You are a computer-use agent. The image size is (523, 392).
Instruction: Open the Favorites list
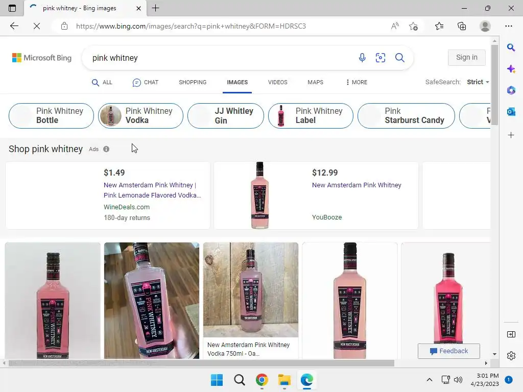[x=439, y=26]
